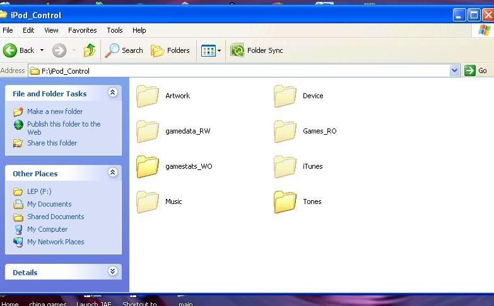Collapse the Other Places panel
The height and width of the screenshot is (306, 494).
click(113, 173)
